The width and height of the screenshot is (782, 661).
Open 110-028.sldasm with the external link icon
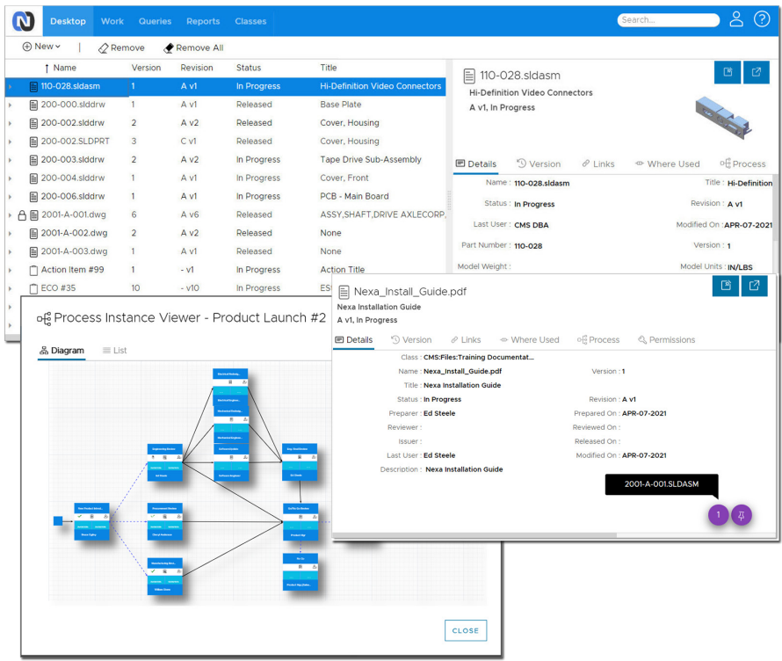click(x=757, y=74)
